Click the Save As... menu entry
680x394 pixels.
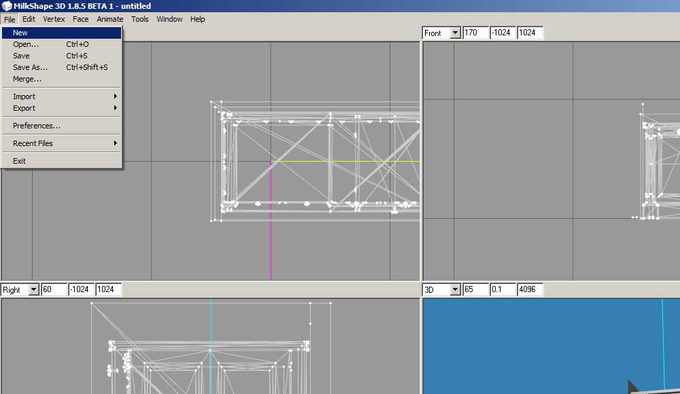pyautogui.click(x=30, y=67)
